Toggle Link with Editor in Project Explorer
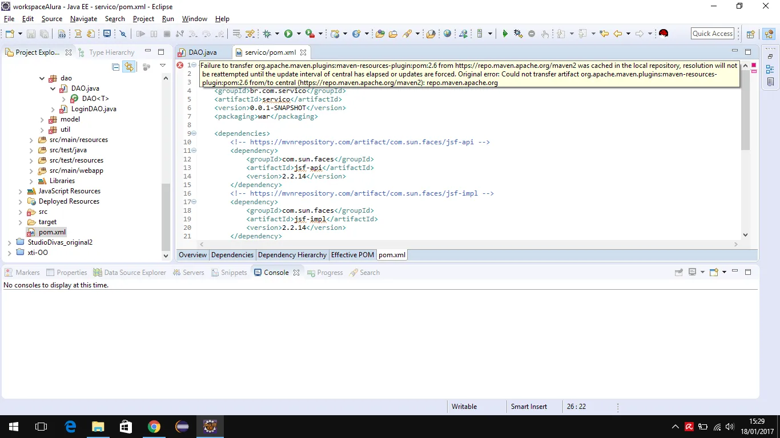 [129, 67]
